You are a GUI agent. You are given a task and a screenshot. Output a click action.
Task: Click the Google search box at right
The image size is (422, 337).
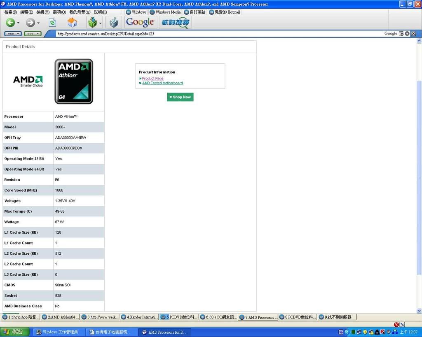391,33
